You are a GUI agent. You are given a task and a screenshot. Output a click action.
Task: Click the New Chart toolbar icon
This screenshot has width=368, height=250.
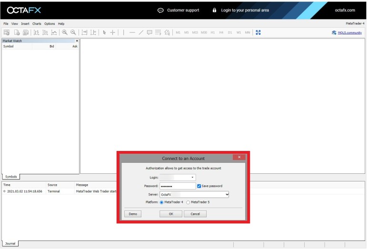click(7, 32)
